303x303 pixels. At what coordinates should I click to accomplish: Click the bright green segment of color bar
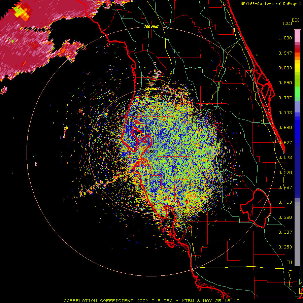tap(297, 92)
